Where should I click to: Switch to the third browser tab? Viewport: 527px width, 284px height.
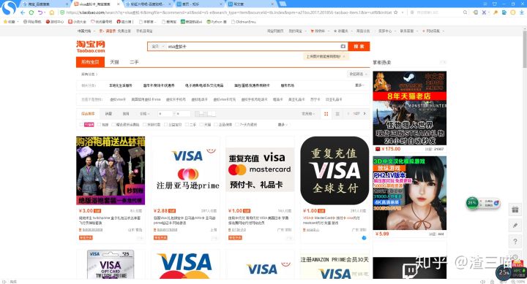click(x=148, y=4)
